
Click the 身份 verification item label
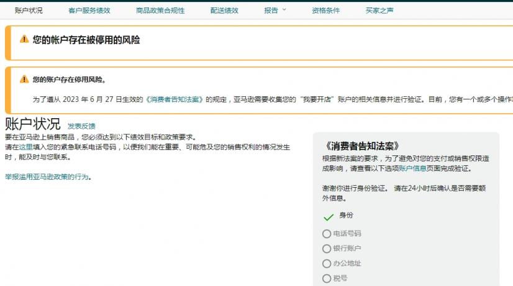(346, 215)
